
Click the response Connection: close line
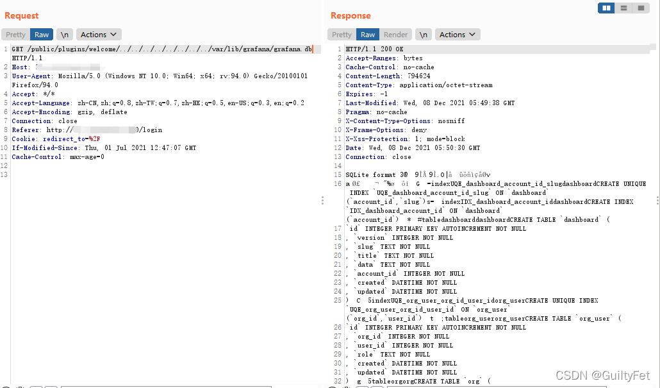(x=379, y=157)
